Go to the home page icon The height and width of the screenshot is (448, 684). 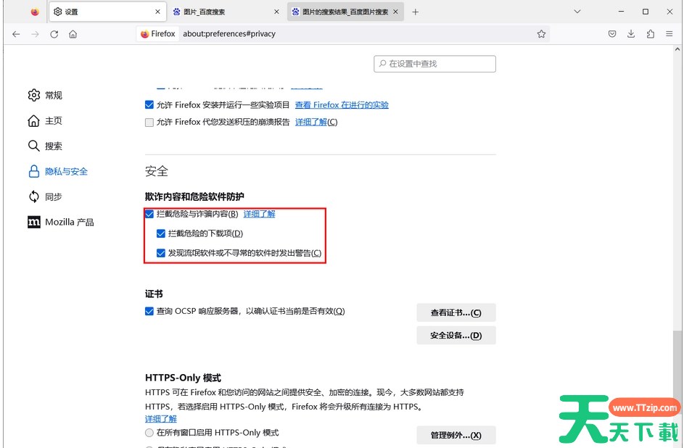(73, 34)
